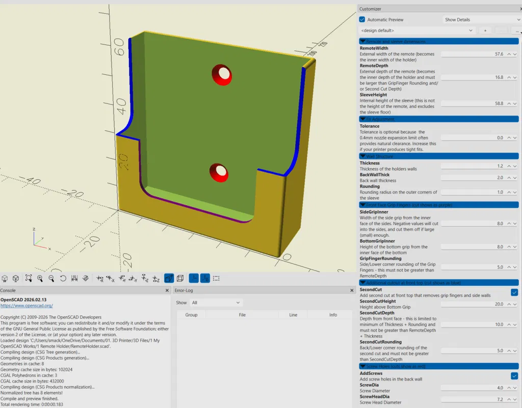This screenshot has width=522, height=408.
Task: Click the View All magnifier icon
Action: click(x=29, y=278)
